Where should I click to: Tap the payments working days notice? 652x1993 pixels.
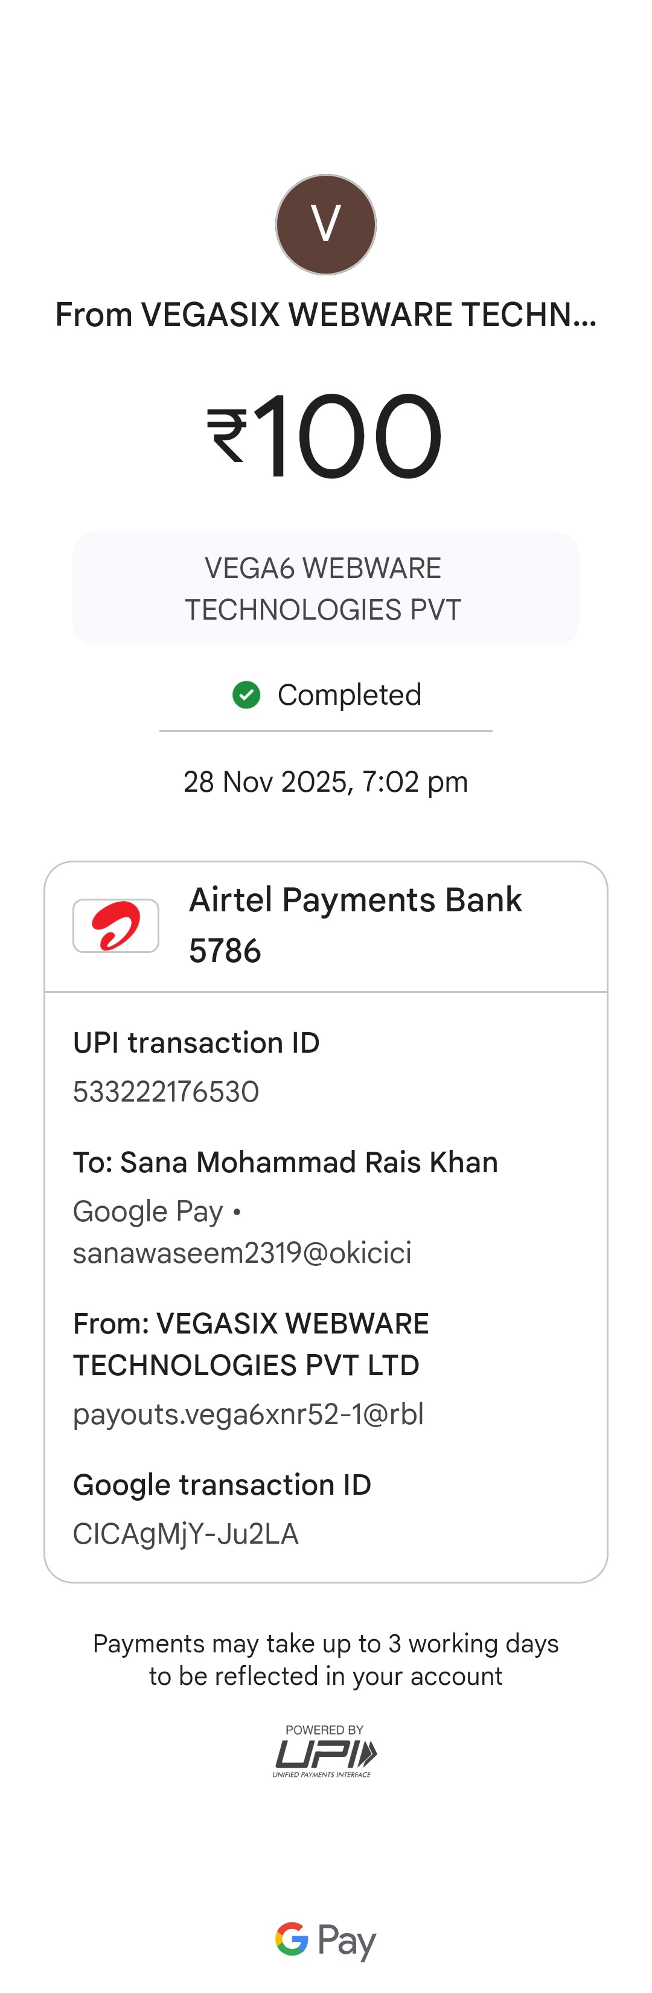click(325, 1660)
